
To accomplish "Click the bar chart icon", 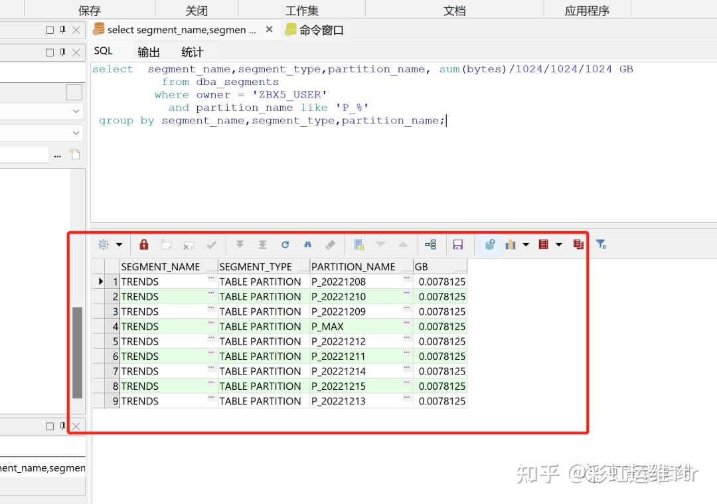I will [511, 244].
